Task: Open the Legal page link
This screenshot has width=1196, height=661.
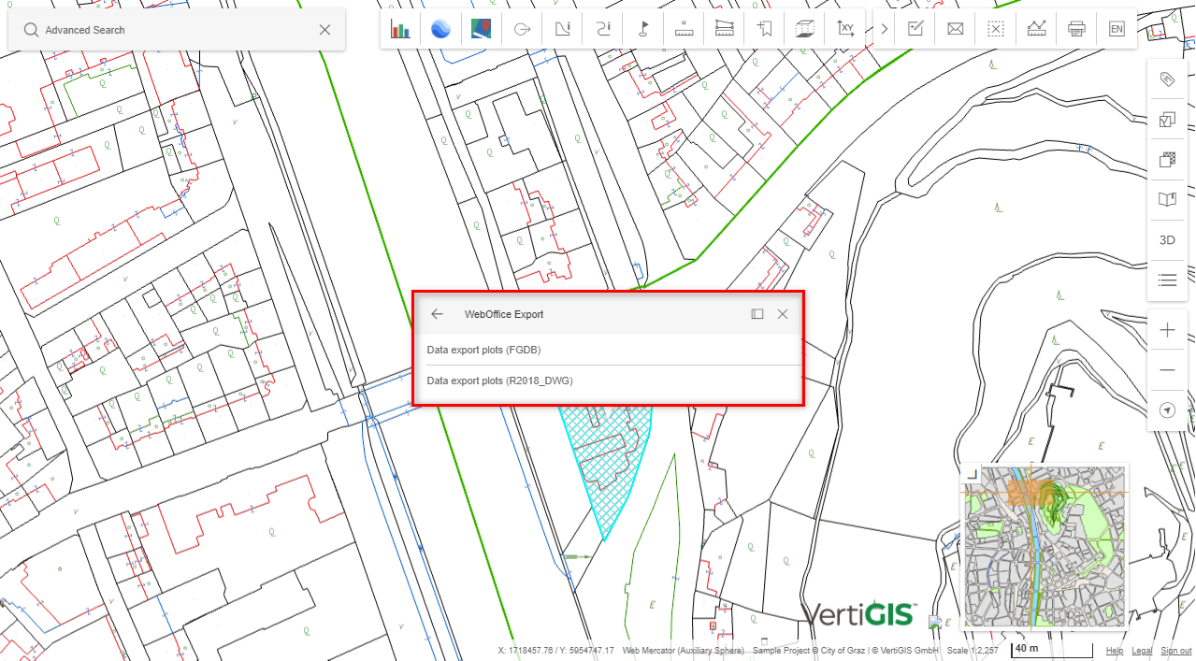Action: (x=1141, y=651)
